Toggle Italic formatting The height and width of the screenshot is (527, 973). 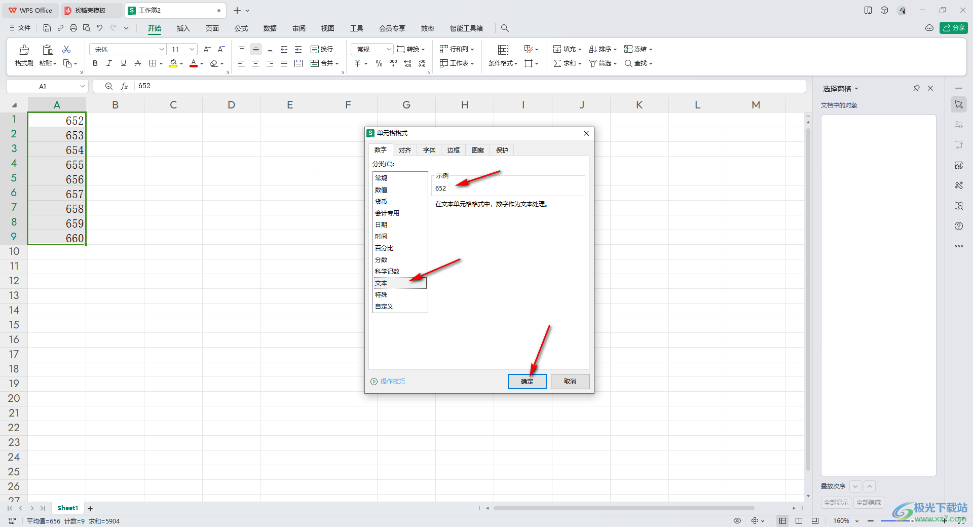point(109,63)
